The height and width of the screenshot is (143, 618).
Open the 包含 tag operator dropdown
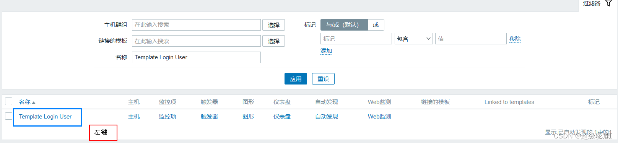coord(413,39)
